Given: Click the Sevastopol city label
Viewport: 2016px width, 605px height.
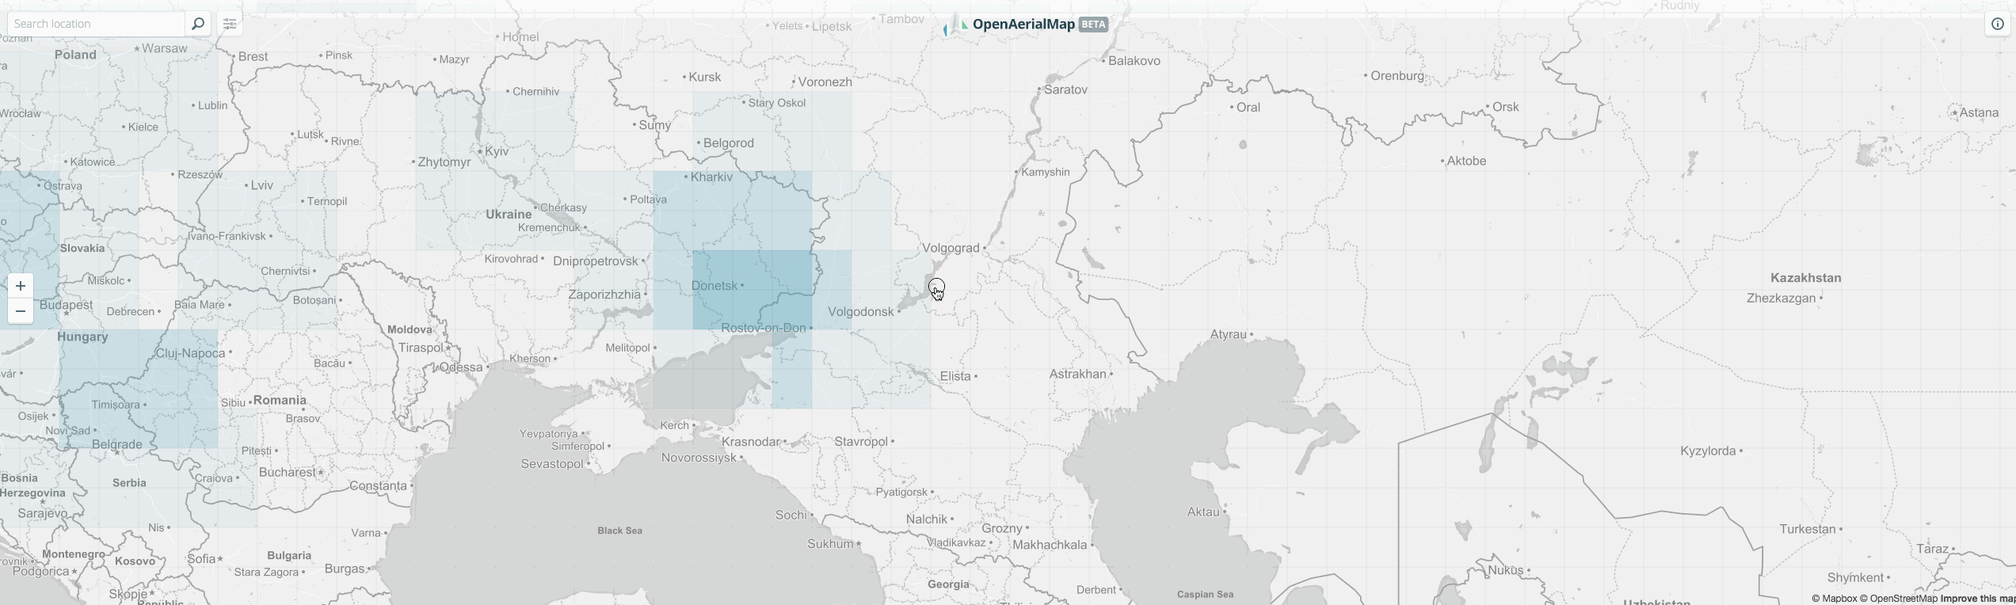Looking at the screenshot, I should 552,464.
